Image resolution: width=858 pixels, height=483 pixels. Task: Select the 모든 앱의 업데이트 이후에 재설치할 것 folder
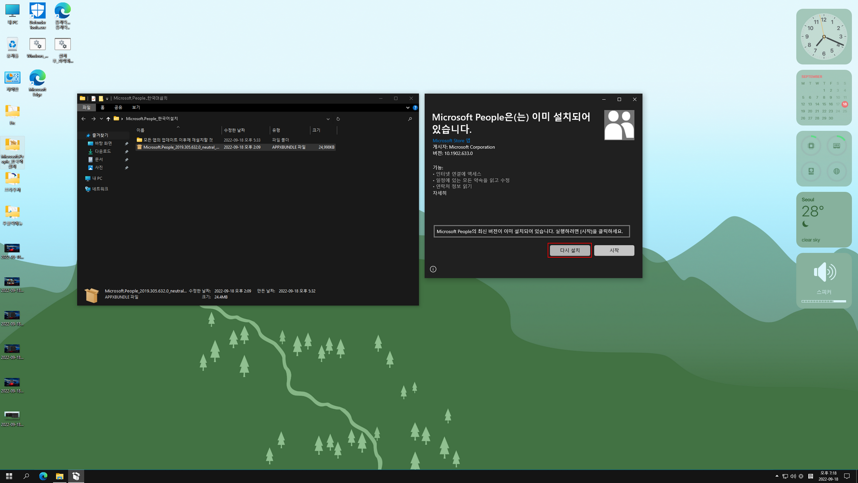coord(178,140)
